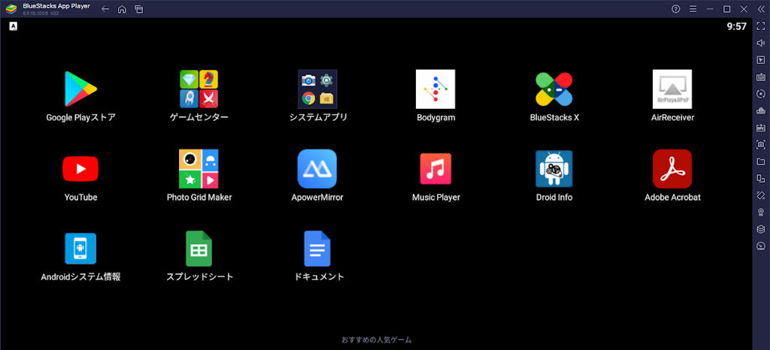Open the set location pin icon
Viewport: 770px width, 350px height.
(x=761, y=212)
